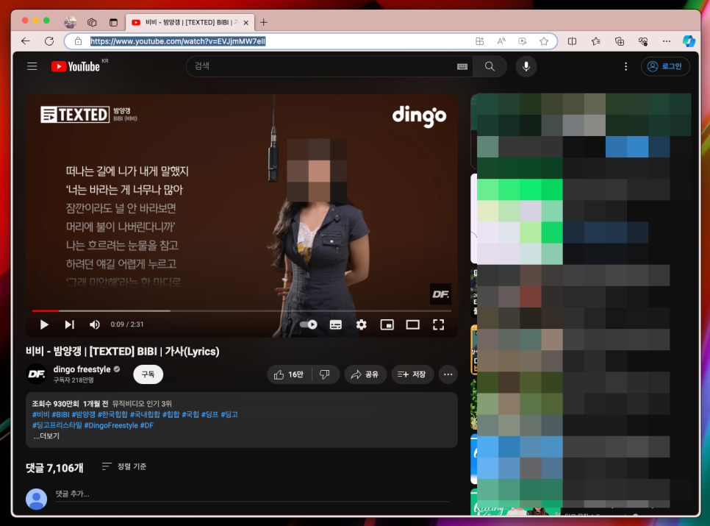
Task: Save the video with 저장
Action: [x=412, y=374]
